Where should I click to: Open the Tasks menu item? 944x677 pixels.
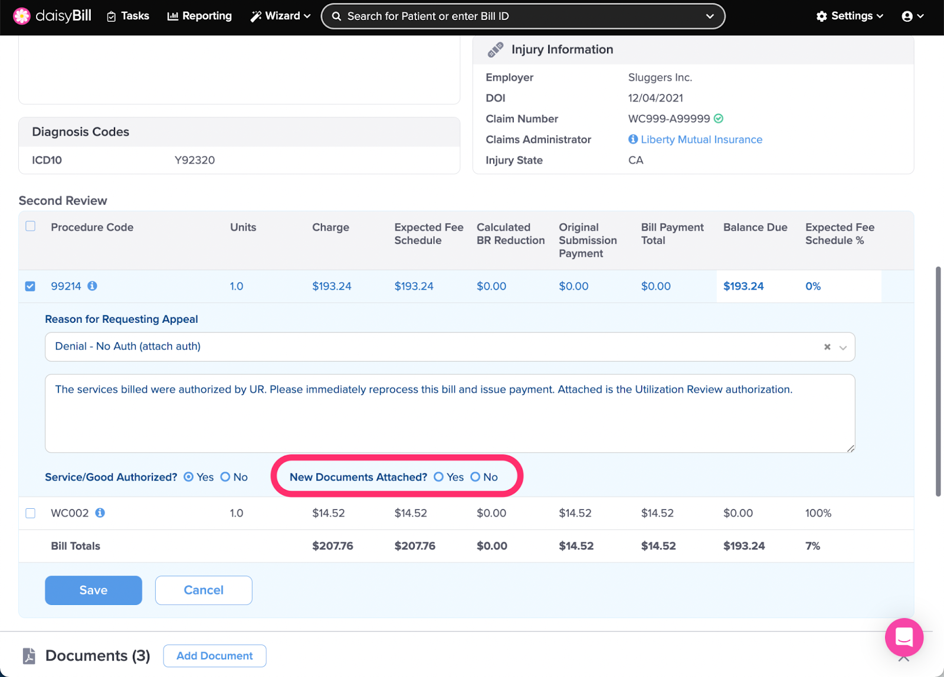[128, 17]
